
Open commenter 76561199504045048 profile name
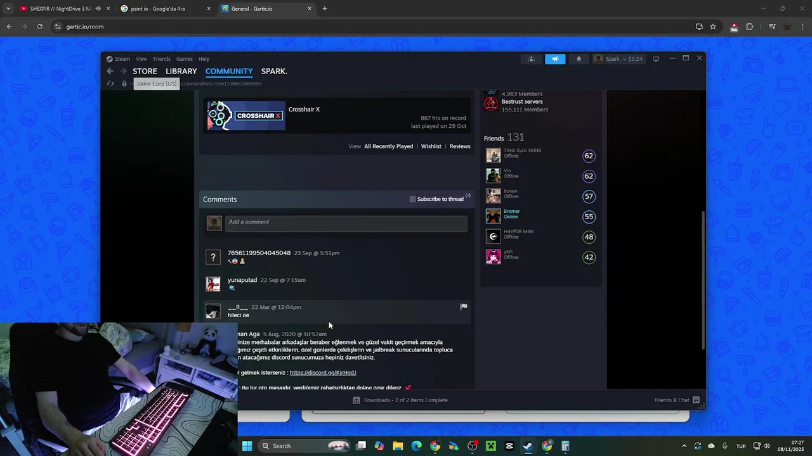pyautogui.click(x=259, y=253)
